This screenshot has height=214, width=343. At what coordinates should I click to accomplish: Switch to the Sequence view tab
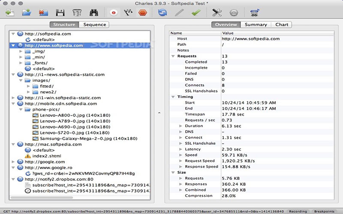click(x=94, y=24)
